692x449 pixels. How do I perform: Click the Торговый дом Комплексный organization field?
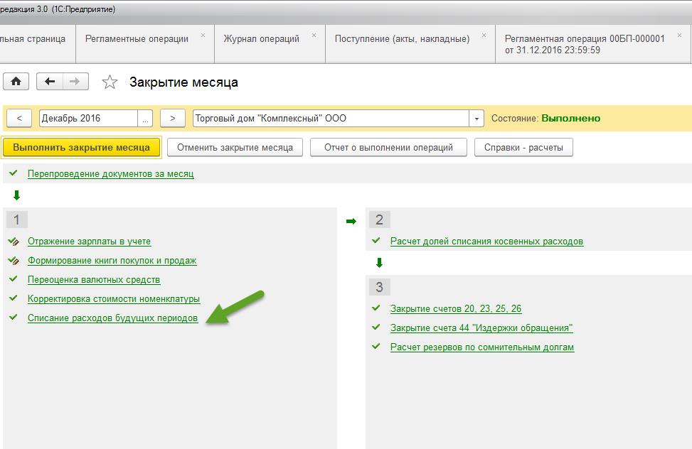tap(331, 118)
